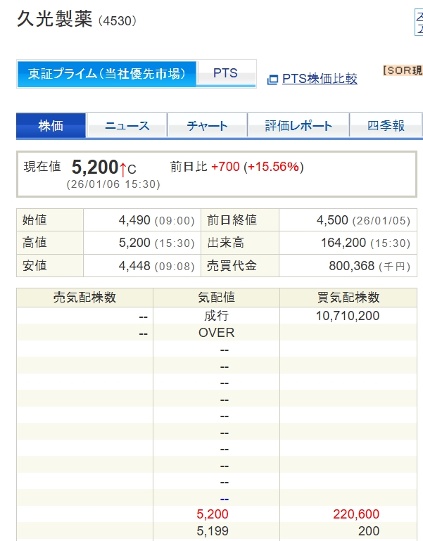The width and height of the screenshot is (423, 541).
Task: Click the 成行 row in order book
Action: click(x=217, y=316)
